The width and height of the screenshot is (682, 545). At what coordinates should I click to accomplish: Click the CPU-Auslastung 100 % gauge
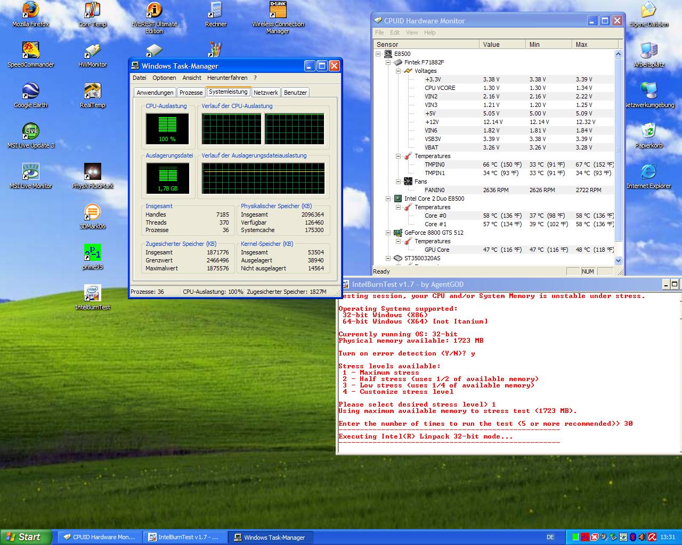tap(167, 128)
